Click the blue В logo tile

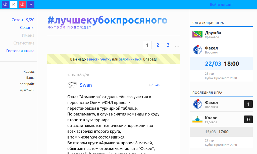coord(31,4)
